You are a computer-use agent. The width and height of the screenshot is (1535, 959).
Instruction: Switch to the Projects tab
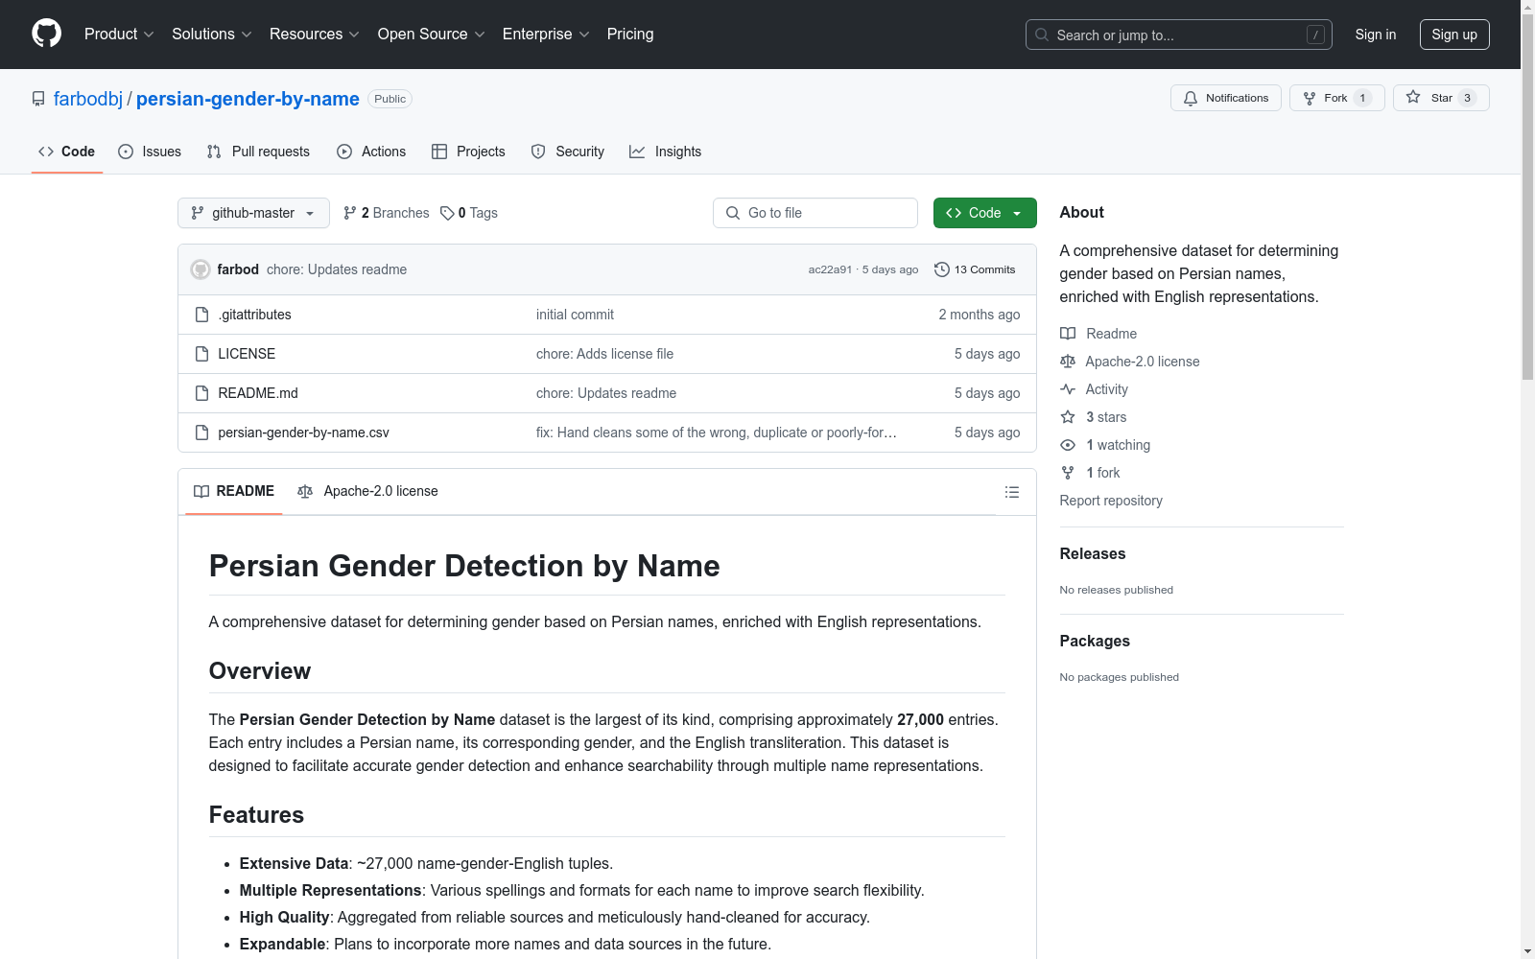pos(468,152)
